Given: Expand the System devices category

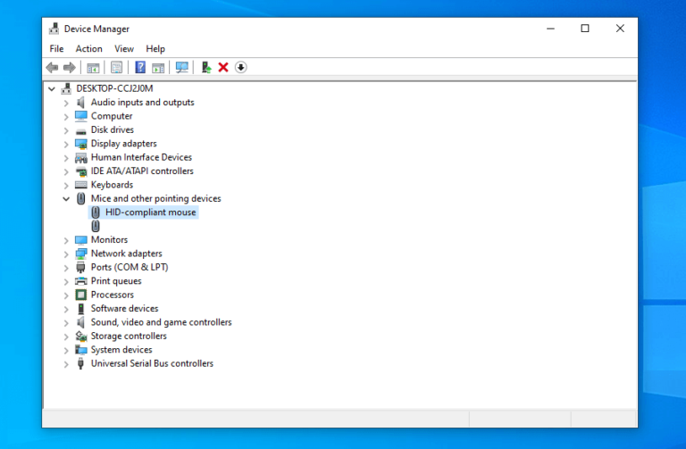Looking at the screenshot, I should point(66,350).
